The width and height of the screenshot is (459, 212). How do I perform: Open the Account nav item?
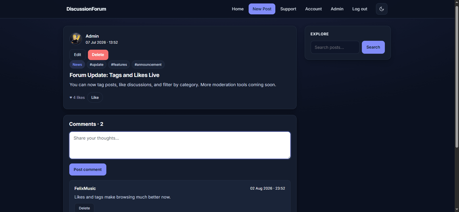[x=313, y=9]
